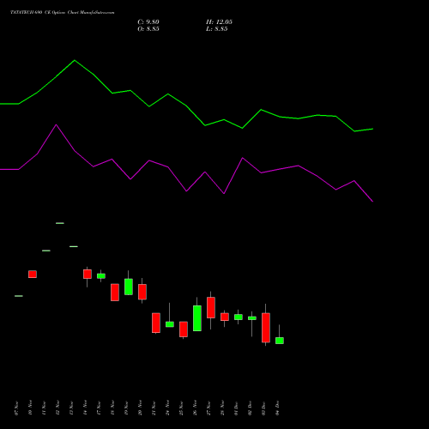The width and height of the screenshot is (429, 429).
Task: Click the tall red candle above 03 Dec
Action: pyautogui.click(x=266, y=328)
